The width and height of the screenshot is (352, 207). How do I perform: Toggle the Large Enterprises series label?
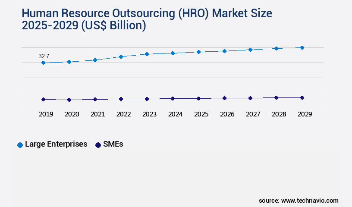coord(56,144)
